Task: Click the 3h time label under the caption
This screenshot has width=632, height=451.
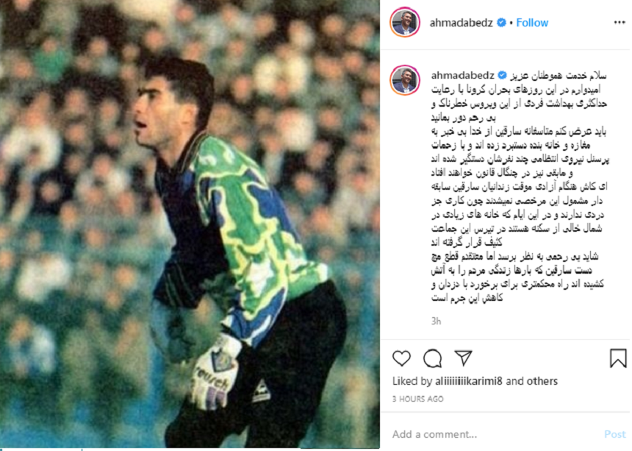Action: tap(436, 321)
